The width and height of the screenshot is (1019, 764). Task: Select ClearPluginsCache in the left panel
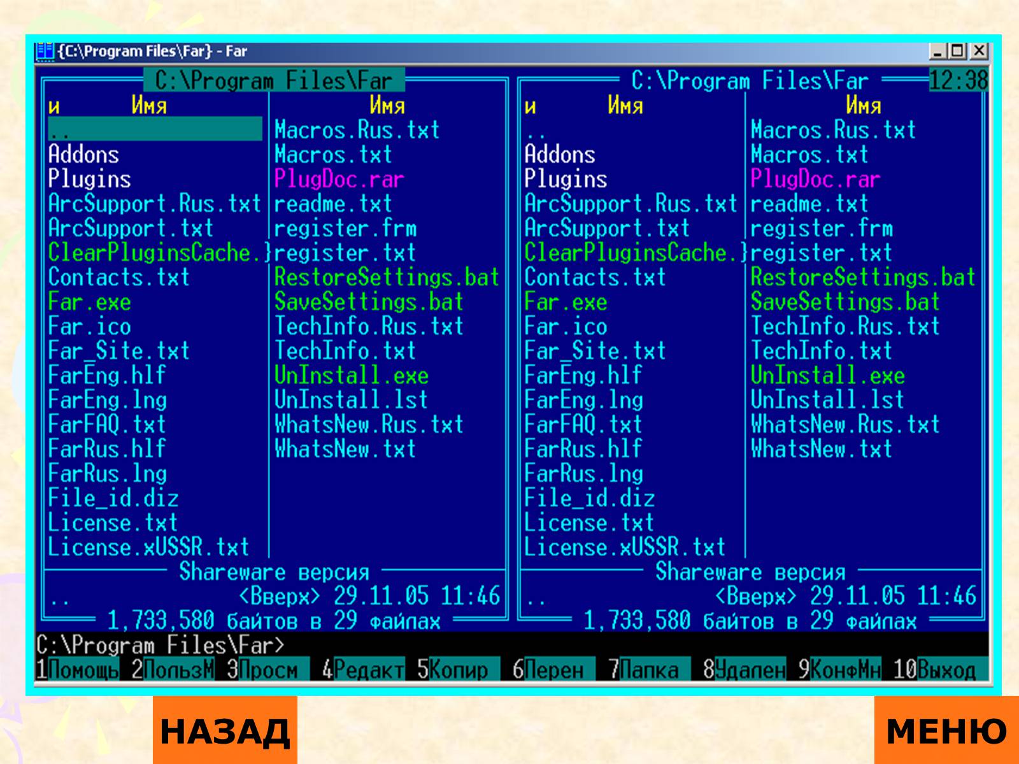(x=160, y=253)
